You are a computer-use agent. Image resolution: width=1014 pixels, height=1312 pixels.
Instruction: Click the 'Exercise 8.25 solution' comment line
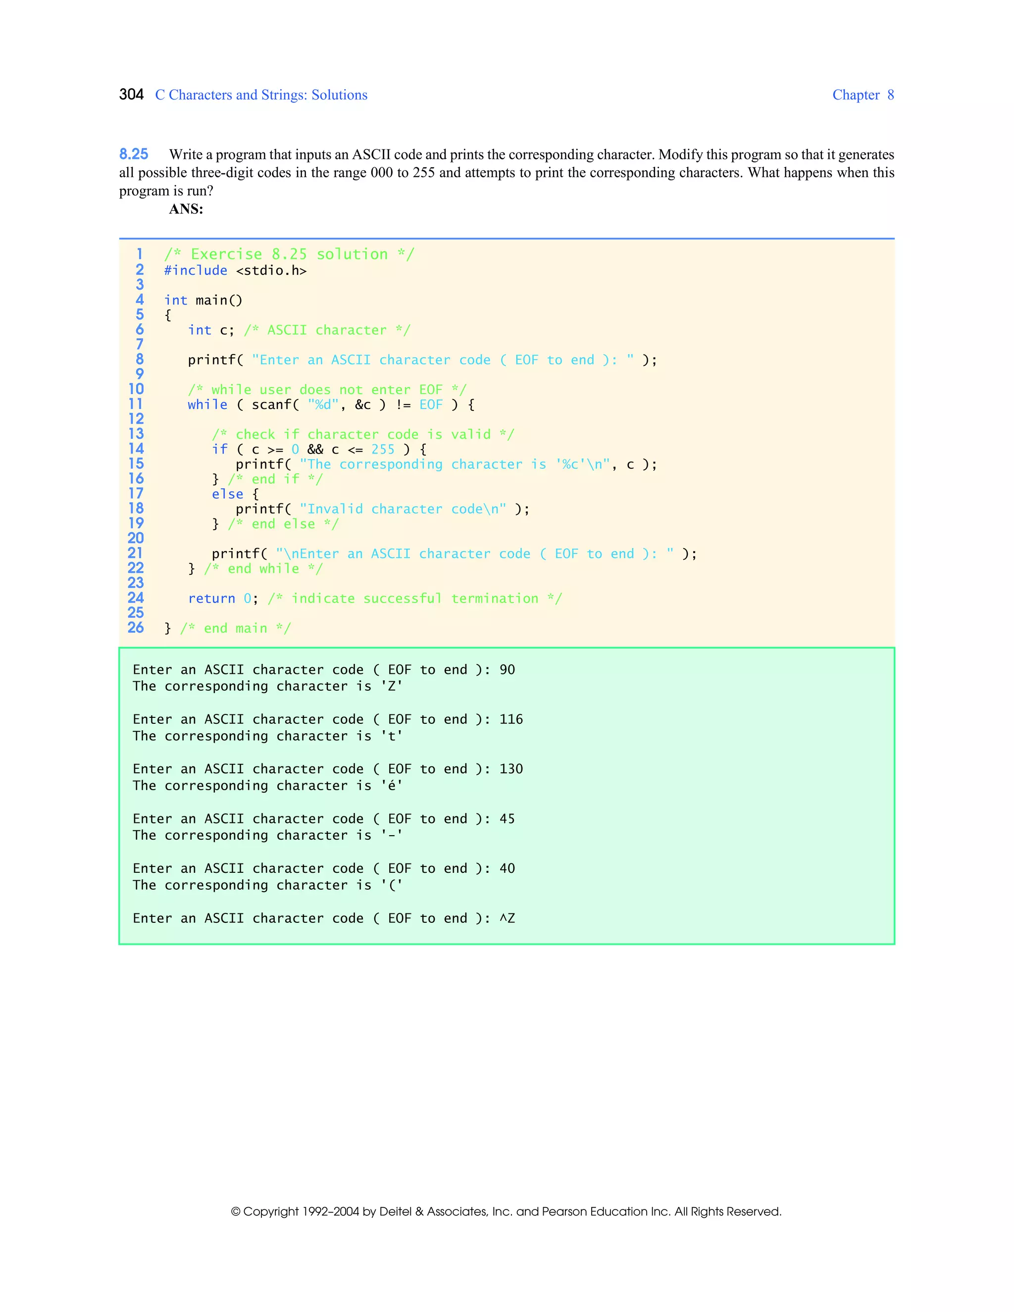coord(289,254)
